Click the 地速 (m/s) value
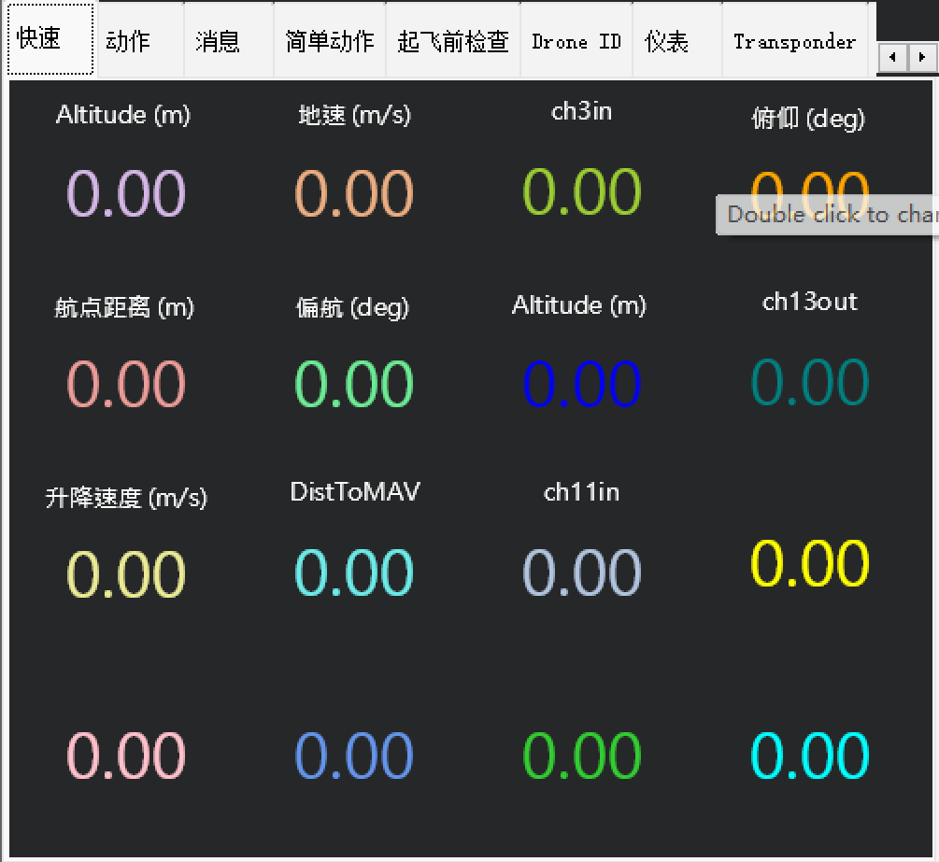Viewport: 939px width, 862px height. [354, 193]
